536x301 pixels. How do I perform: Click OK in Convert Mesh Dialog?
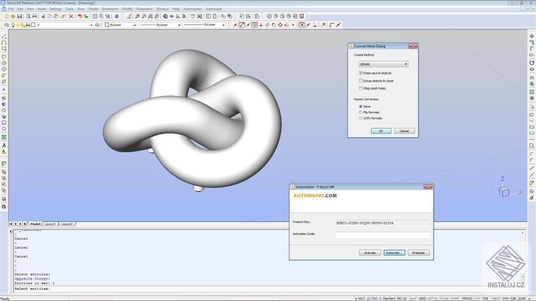[381, 131]
